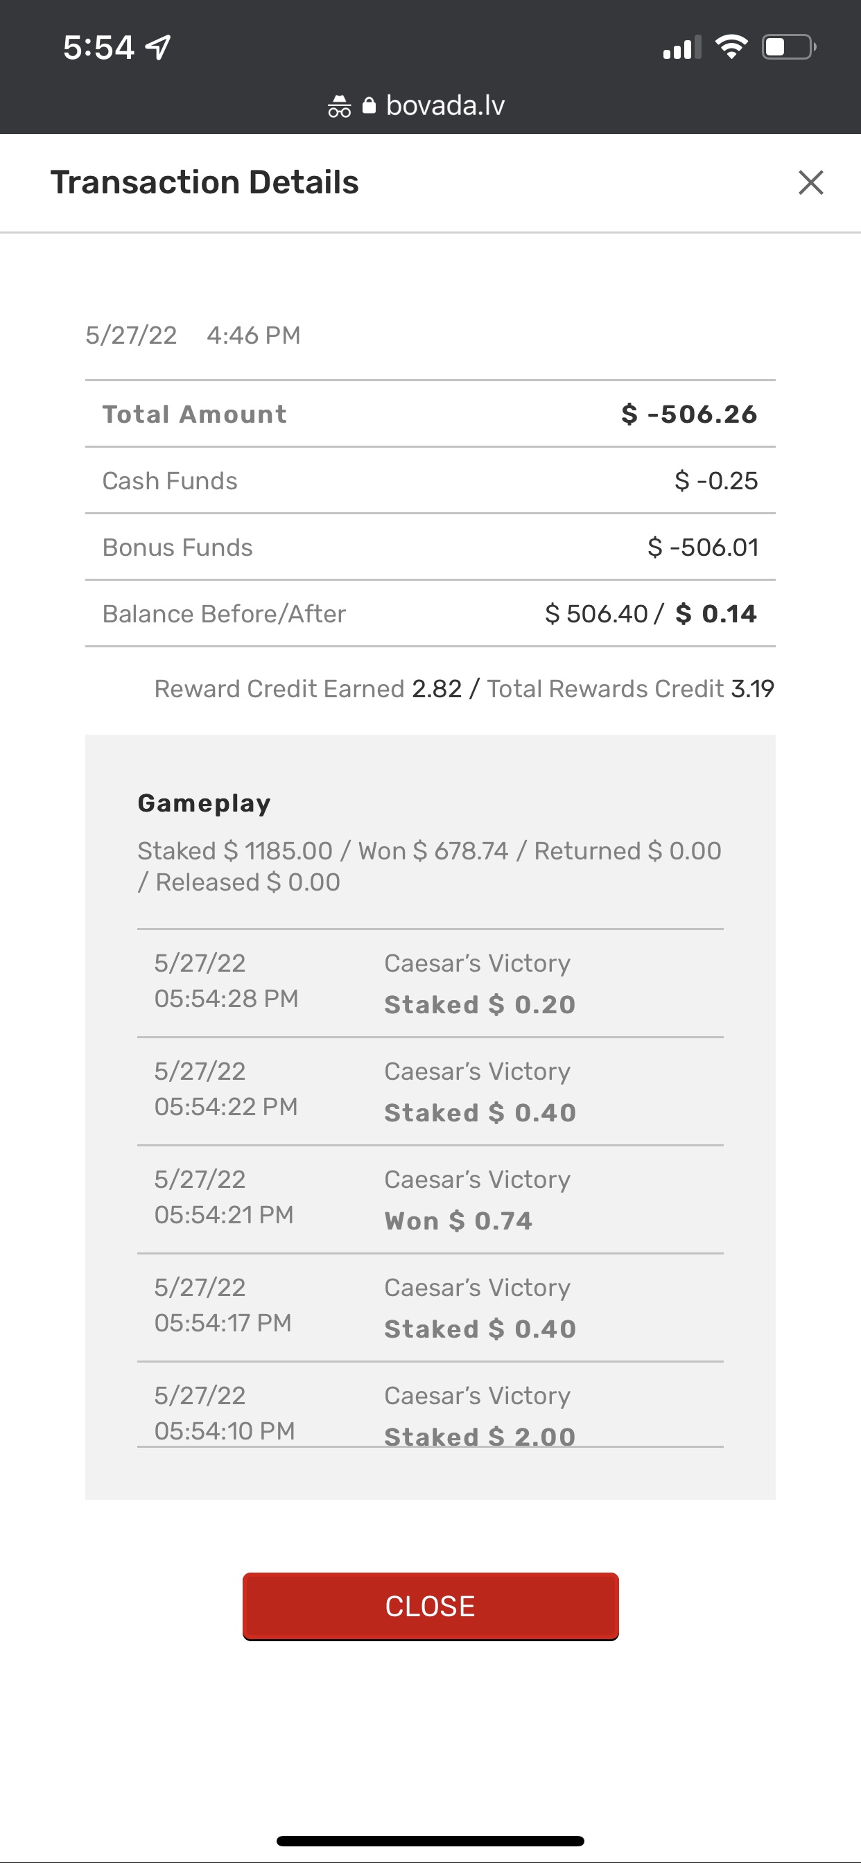This screenshot has height=1863, width=861.
Task: Tap the 5:54 clock in status bar
Action: pyautogui.click(x=98, y=48)
